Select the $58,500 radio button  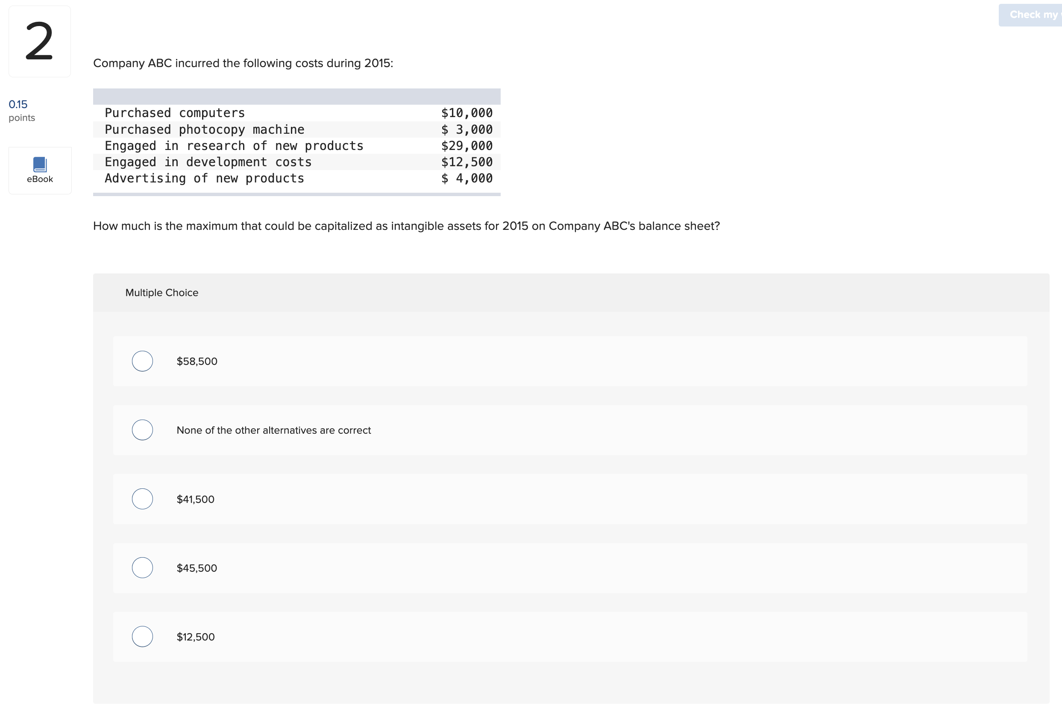click(x=142, y=361)
